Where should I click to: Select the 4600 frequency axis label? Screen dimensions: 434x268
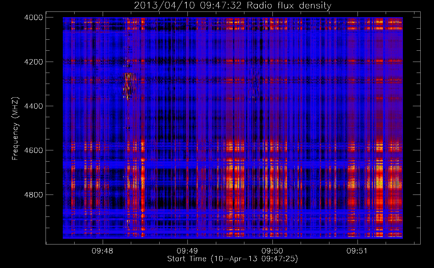[x=34, y=150]
